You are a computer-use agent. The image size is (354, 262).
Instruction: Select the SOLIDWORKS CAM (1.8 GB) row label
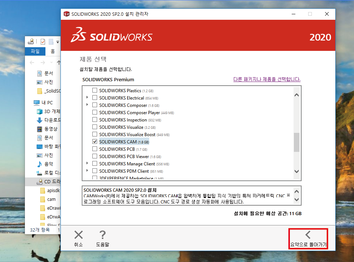(124, 142)
